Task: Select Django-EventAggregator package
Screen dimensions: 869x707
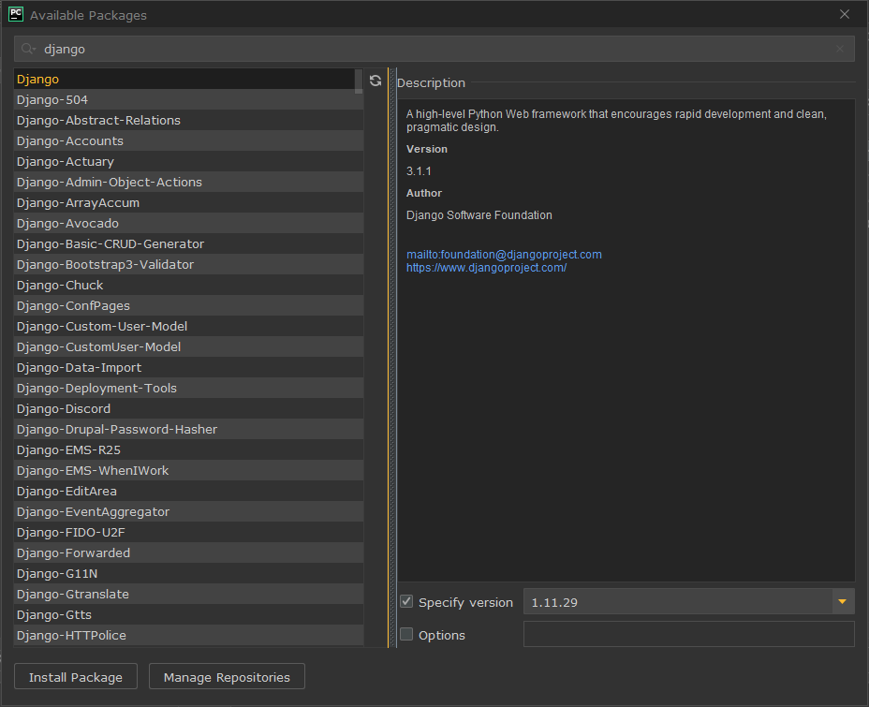Action: tap(188, 511)
